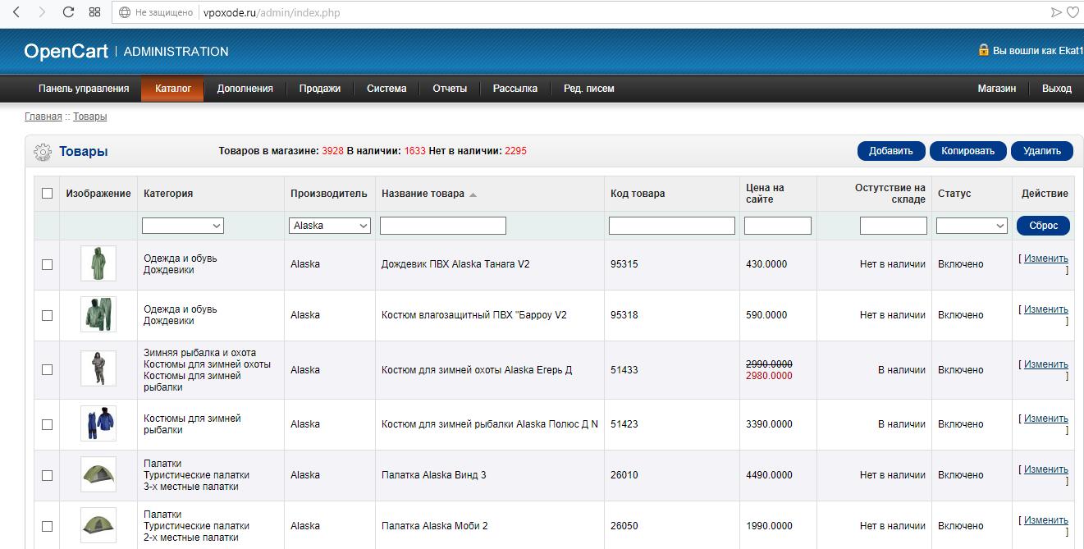Open the Каталог menu
Viewport: 1084px width, 549px height.
(x=173, y=89)
